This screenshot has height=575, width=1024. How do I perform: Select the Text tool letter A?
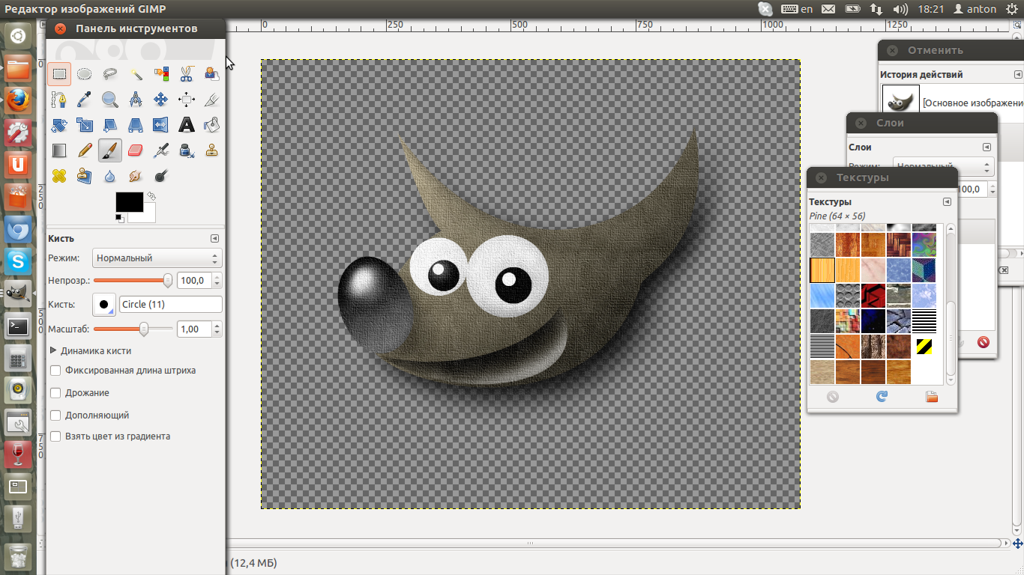(x=187, y=125)
